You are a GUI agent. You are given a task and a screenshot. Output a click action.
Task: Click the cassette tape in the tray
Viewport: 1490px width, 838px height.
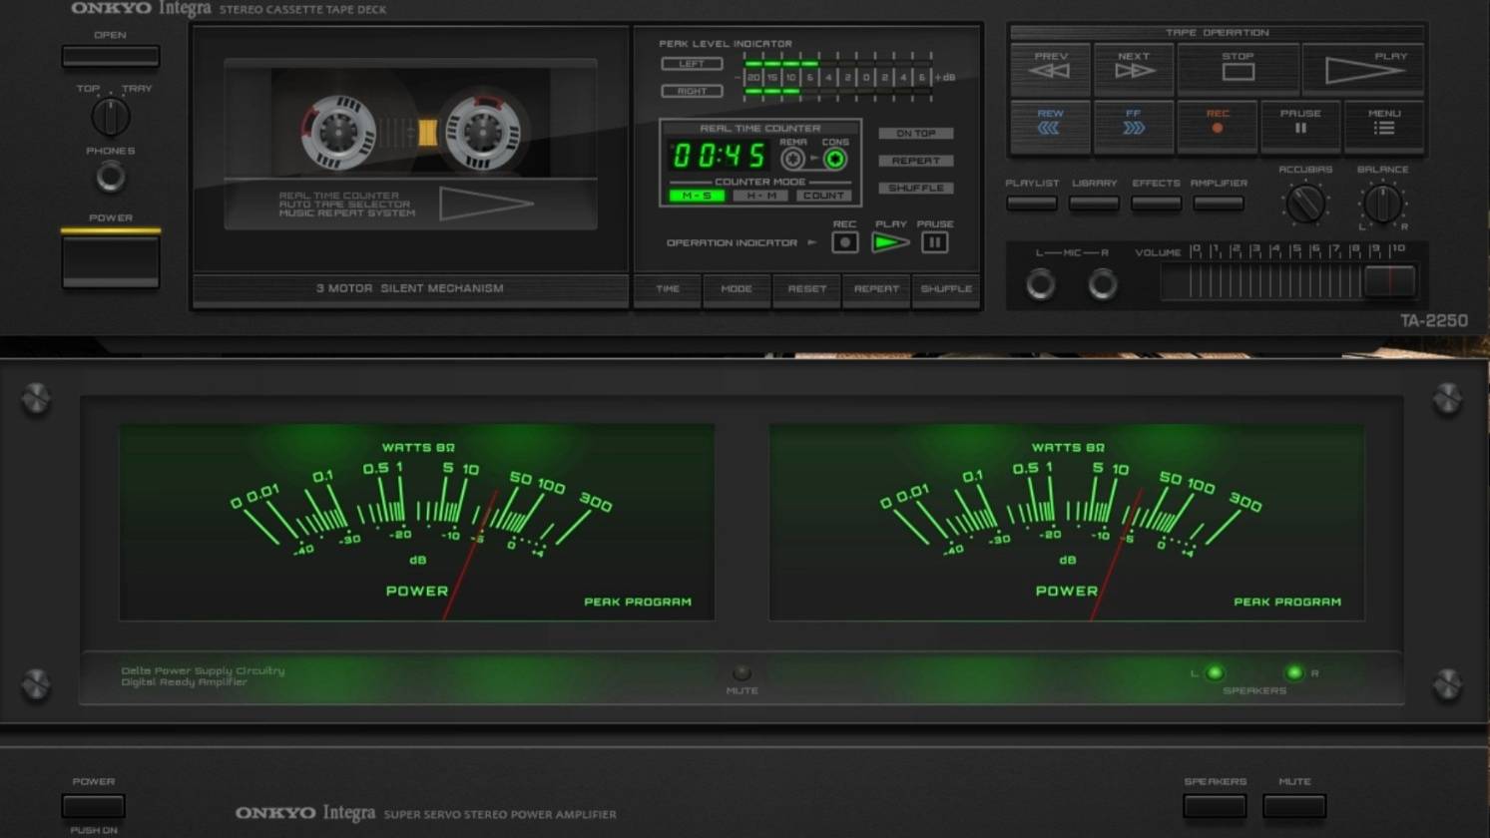pos(411,124)
